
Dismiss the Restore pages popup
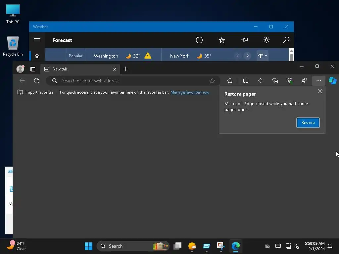pos(320,91)
